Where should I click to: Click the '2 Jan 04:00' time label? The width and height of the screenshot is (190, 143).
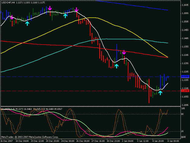(x=128, y=141)
